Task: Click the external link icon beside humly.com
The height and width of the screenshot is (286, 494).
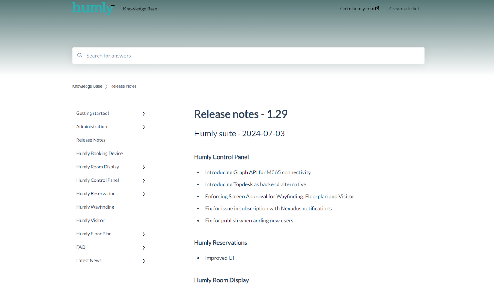Action: pos(377,8)
